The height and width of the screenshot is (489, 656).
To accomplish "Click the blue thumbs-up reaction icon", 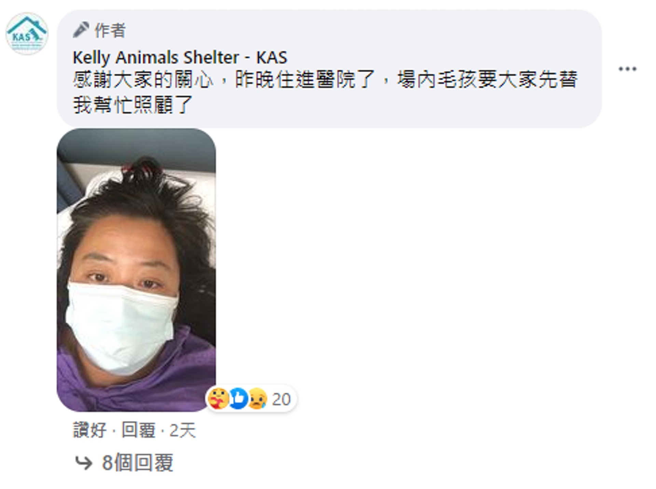I will pyautogui.click(x=238, y=399).
